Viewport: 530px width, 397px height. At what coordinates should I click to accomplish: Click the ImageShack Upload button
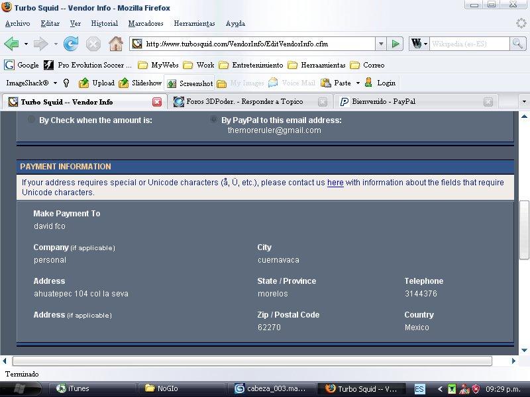click(x=97, y=83)
